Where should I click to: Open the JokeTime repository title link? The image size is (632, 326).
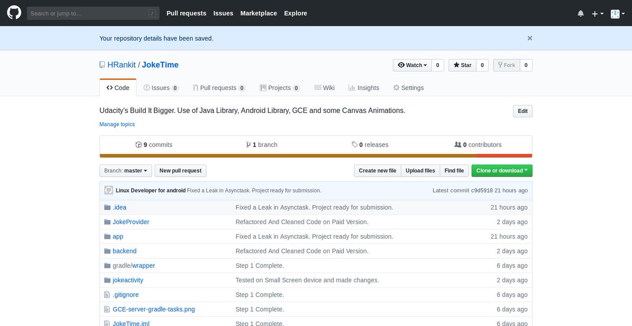click(160, 65)
